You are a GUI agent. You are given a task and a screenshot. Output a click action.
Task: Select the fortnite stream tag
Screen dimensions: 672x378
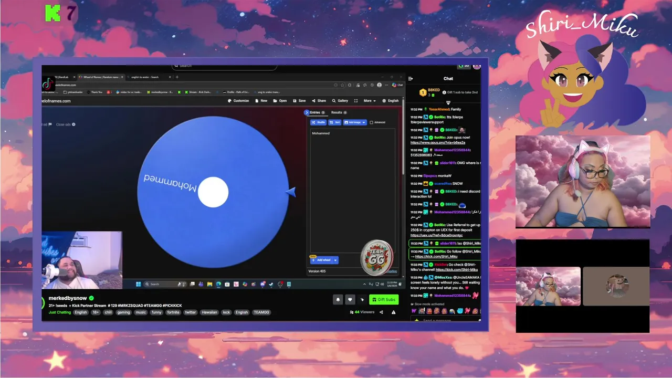(173, 312)
